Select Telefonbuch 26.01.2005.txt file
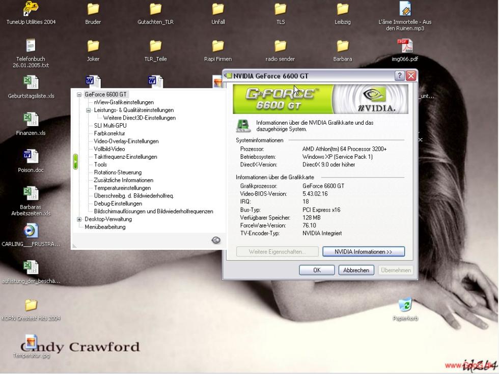This screenshot has height=374, width=499. 31,45
